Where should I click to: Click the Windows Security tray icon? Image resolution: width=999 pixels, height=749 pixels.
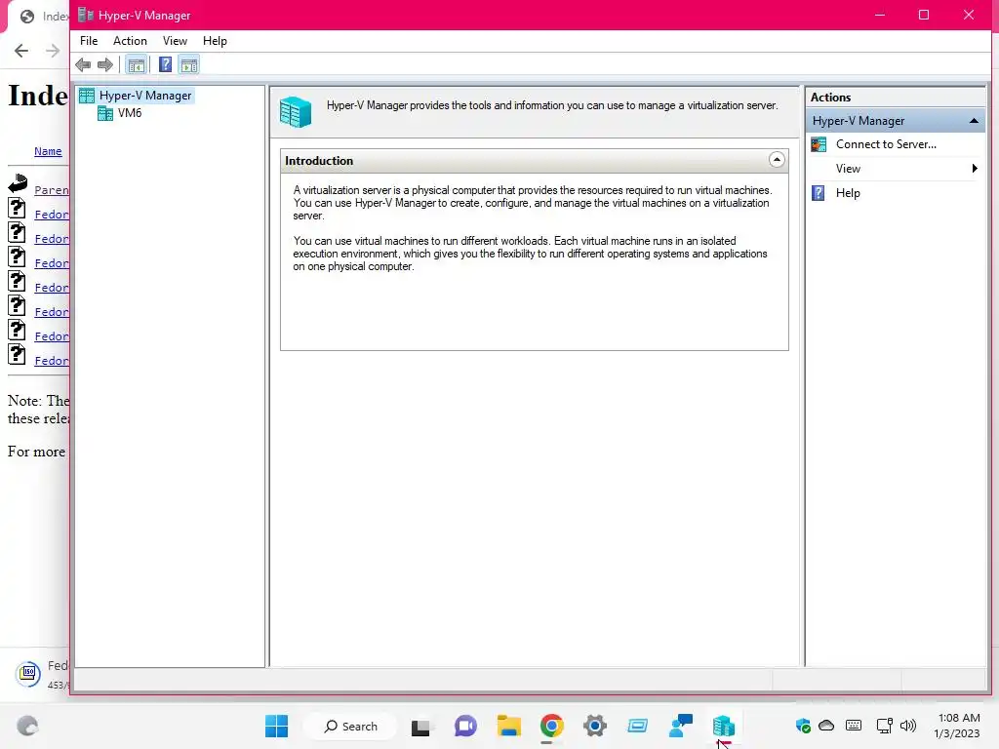[803, 726]
